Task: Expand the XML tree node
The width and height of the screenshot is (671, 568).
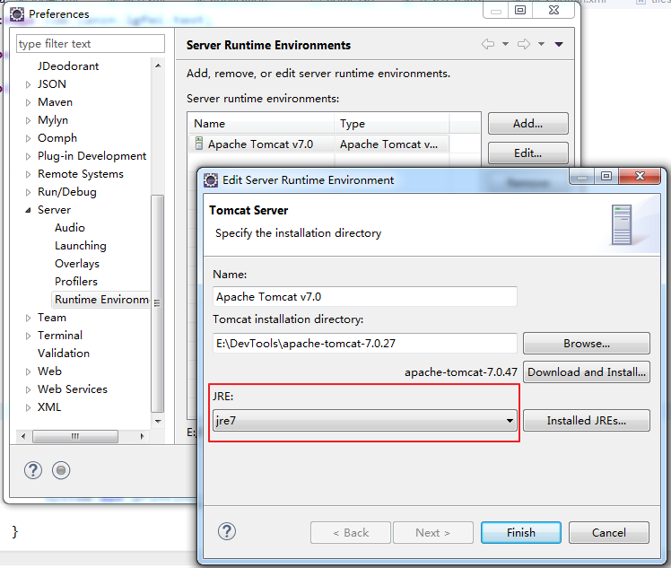Action: [28, 408]
